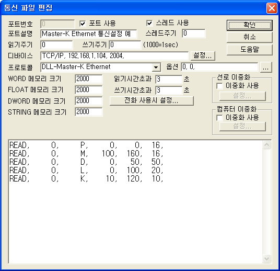
Task: Click WORD 메모리 크기 field
Action: pos(89,79)
